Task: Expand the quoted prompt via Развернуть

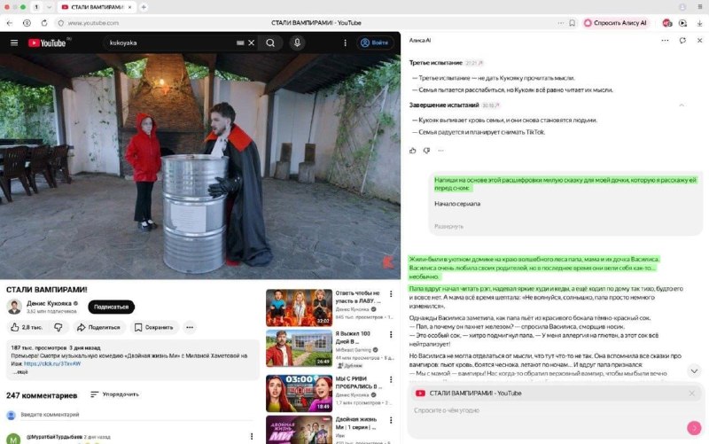Action: [x=448, y=227]
